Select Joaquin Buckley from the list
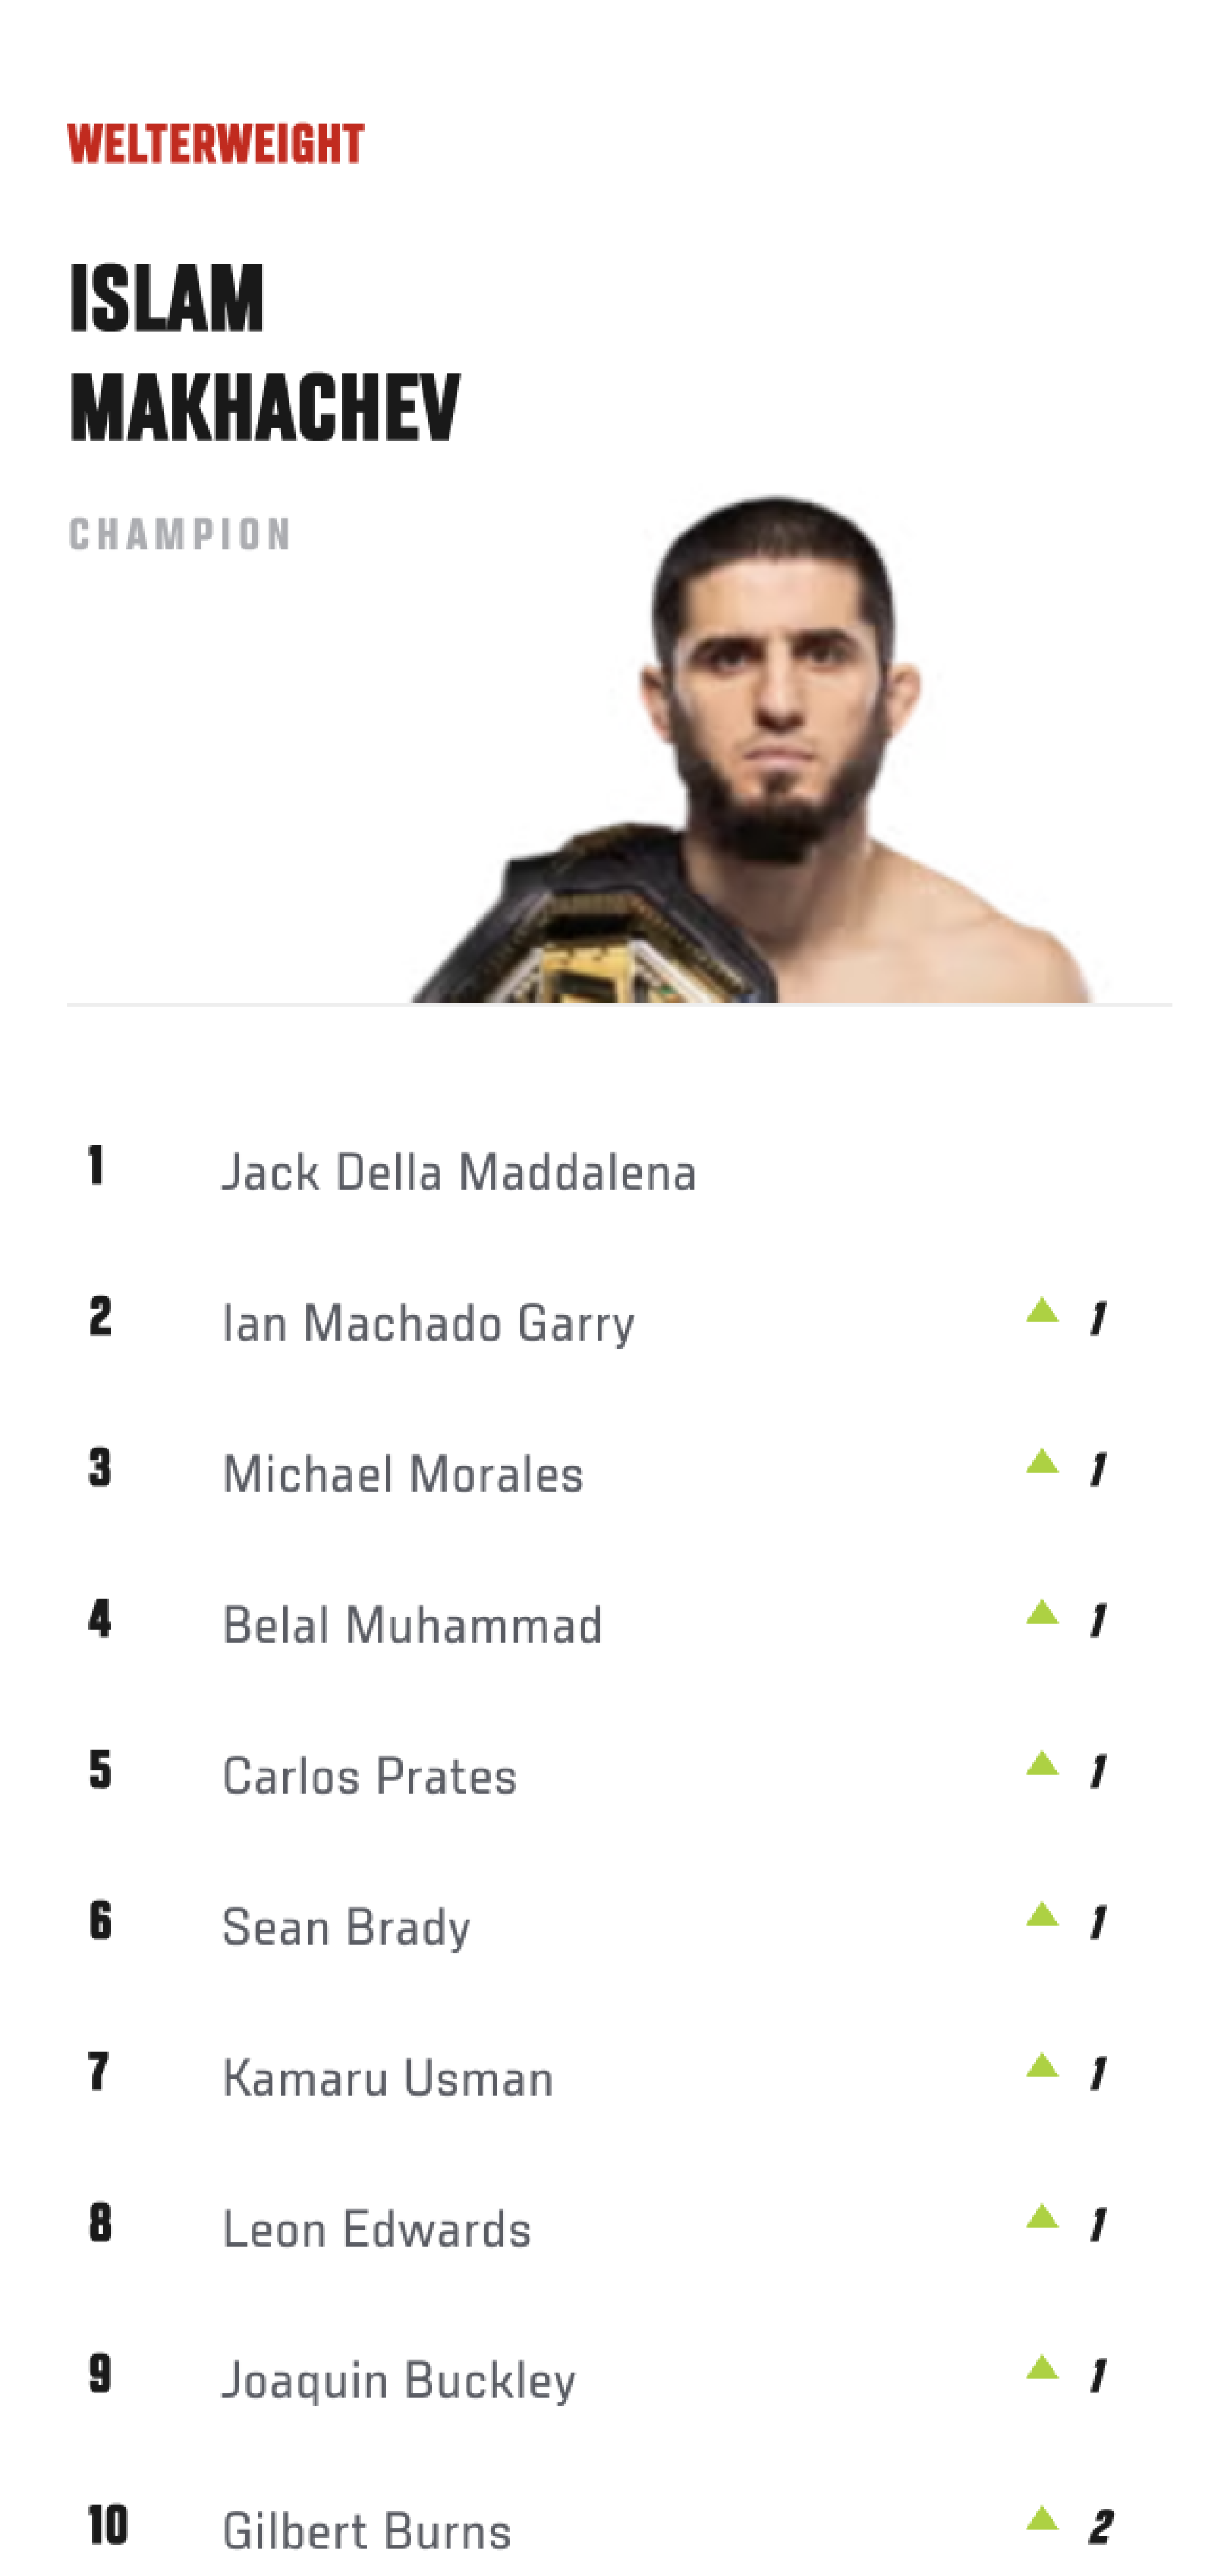The image size is (1208, 2576). pyautogui.click(x=399, y=2380)
